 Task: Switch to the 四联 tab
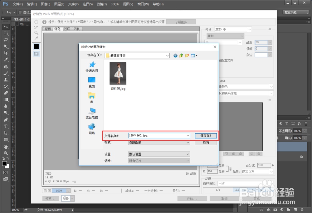[x=76, y=29]
